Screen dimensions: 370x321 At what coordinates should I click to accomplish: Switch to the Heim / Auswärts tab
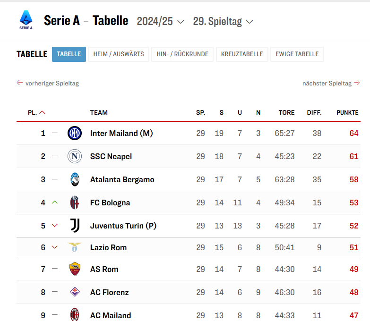tap(119, 54)
